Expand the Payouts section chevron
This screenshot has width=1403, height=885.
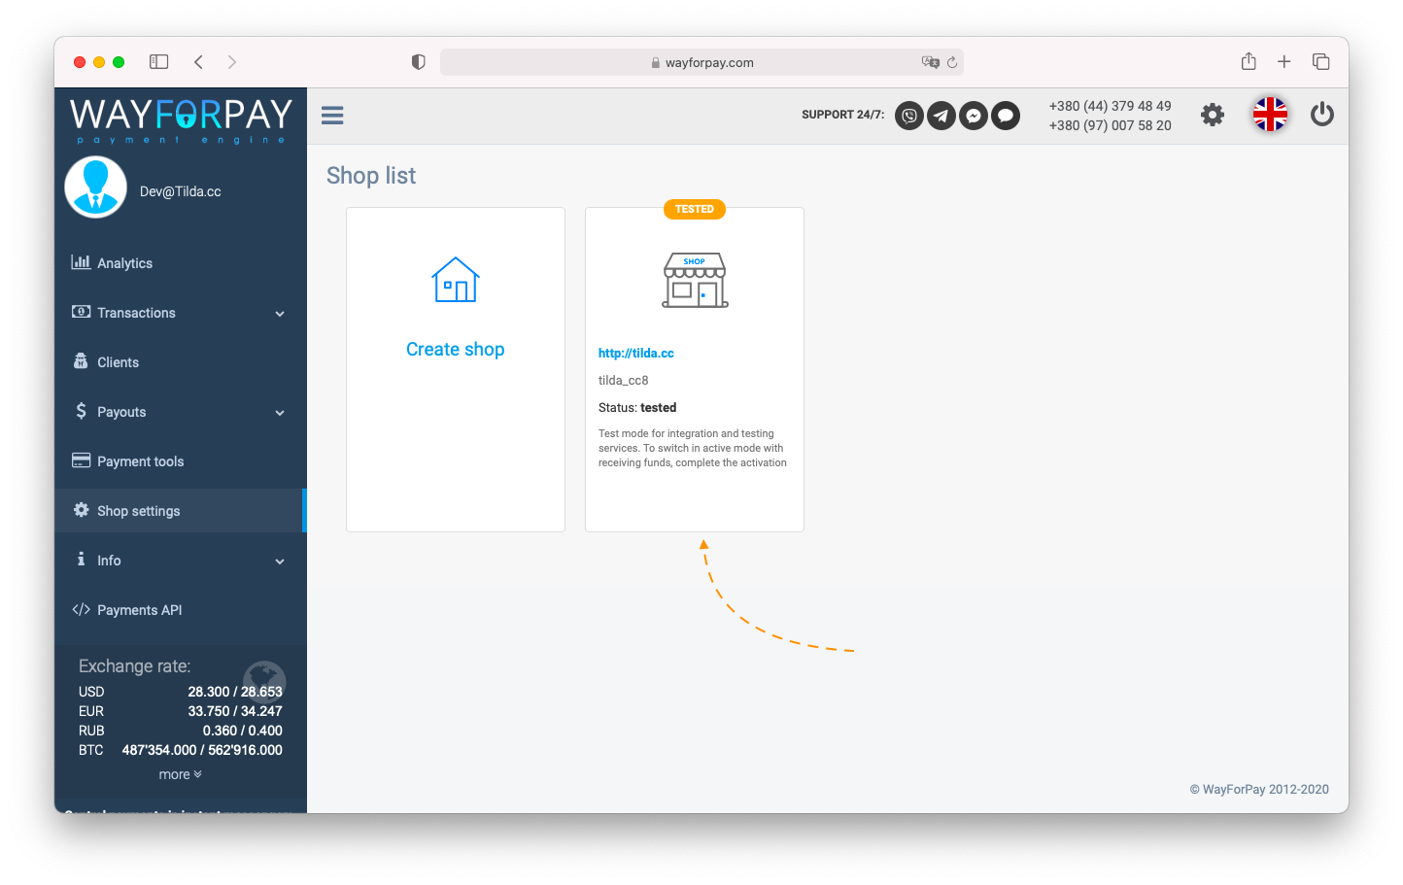pyautogui.click(x=281, y=412)
